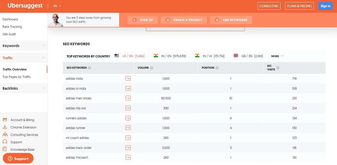Click the Ubersuggest logo
The image size is (337, 165).
pyautogui.click(x=25, y=6)
